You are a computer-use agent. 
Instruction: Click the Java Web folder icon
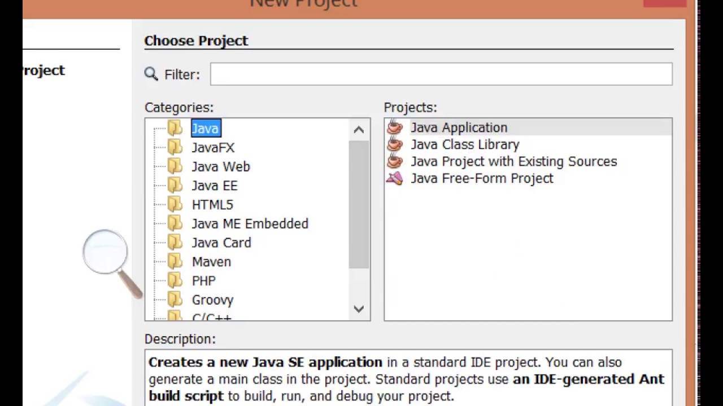click(x=175, y=166)
